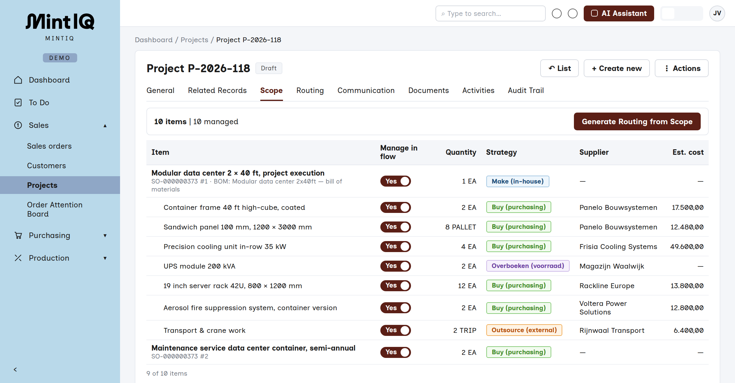Toggle Manage in flow for UPS module 200 kVA
This screenshot has width=735, height=383.
[x=396, y=266]
